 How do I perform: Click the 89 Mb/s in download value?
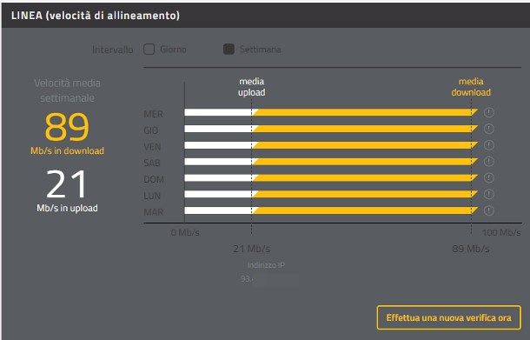(x=67, y=133)
